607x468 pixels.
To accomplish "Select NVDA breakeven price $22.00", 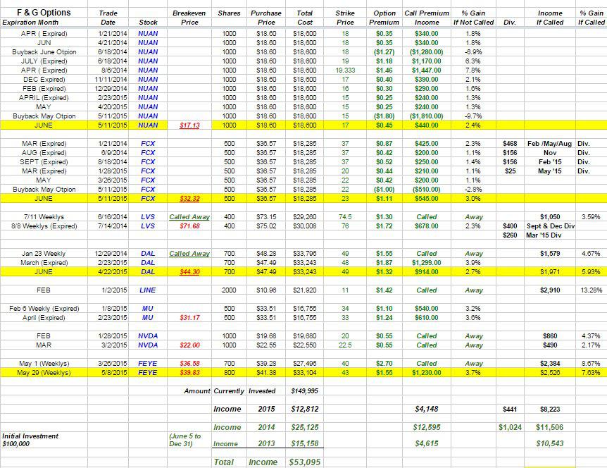I will coord(189,345).
